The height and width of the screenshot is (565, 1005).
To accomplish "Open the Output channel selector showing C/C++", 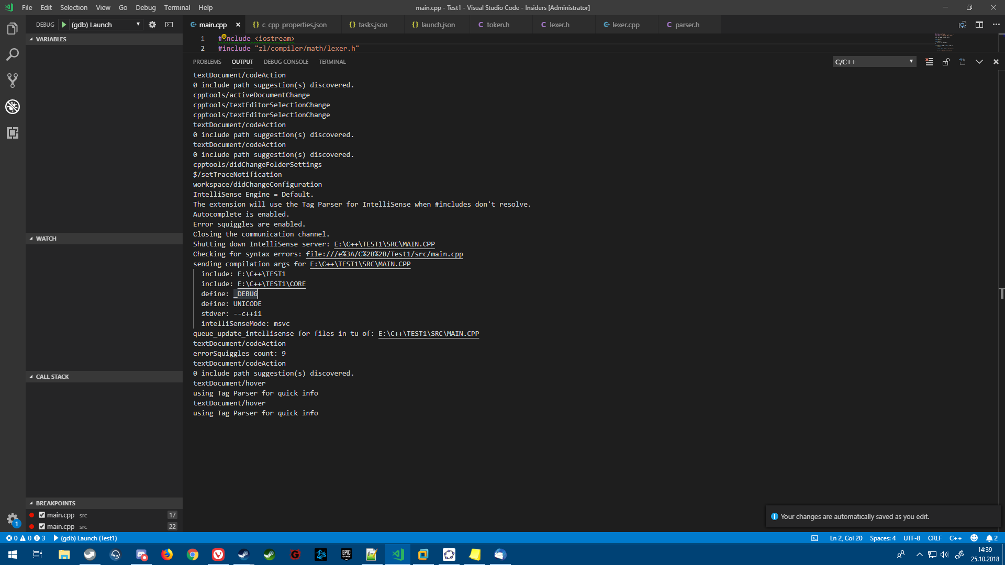I will point(873,61).
